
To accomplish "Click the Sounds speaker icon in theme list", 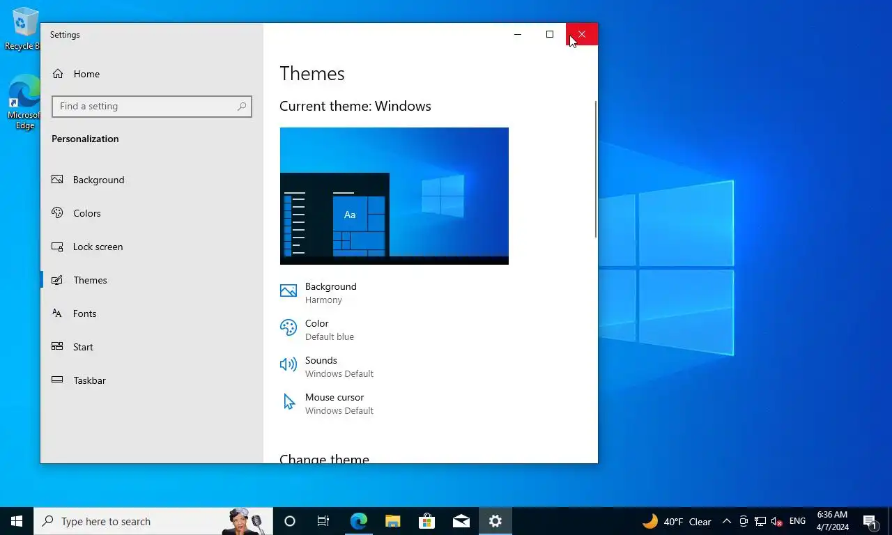I will click(x=288, y=364).
